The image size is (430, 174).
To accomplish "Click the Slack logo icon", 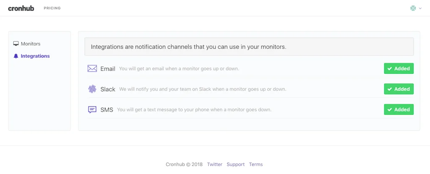I will (92, 89).
